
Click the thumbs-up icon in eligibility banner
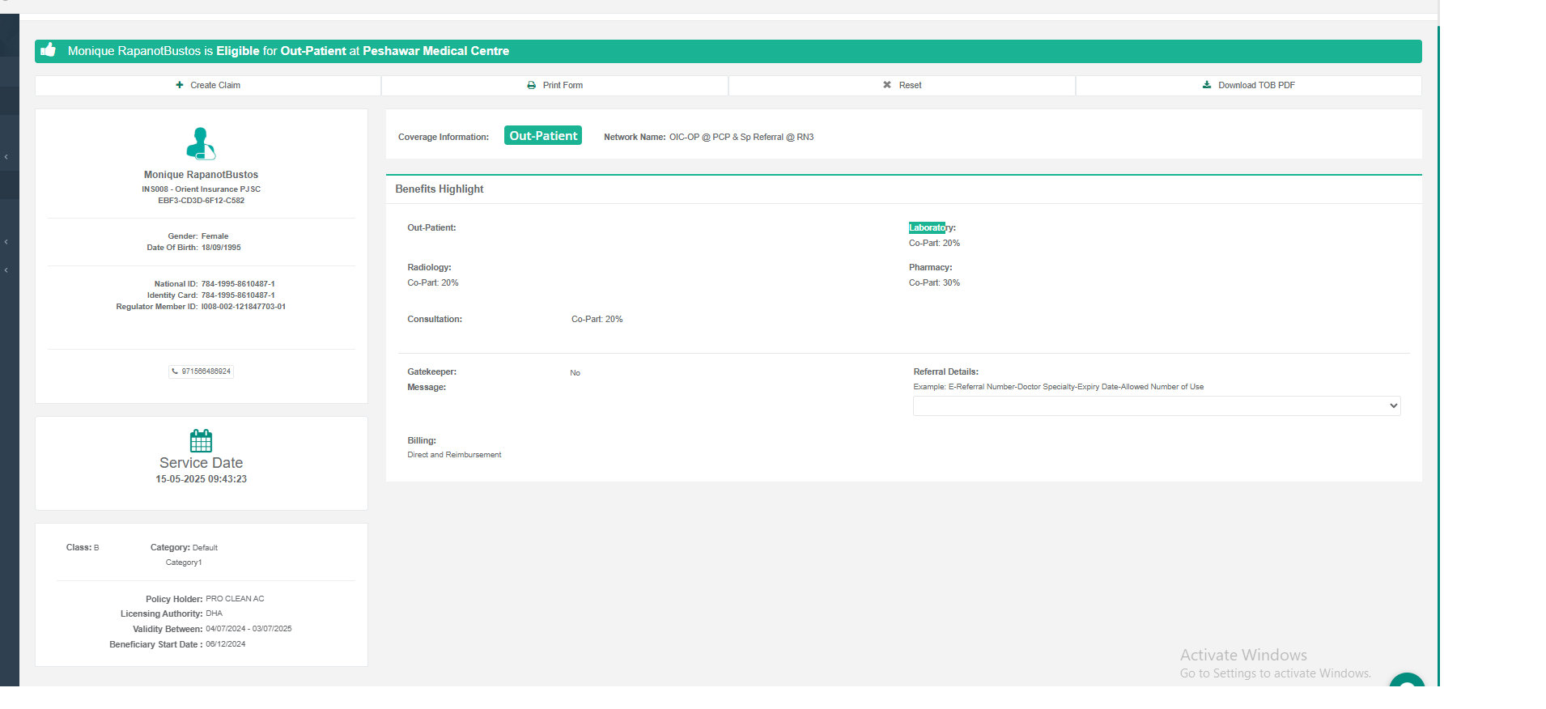coord(49,50)
